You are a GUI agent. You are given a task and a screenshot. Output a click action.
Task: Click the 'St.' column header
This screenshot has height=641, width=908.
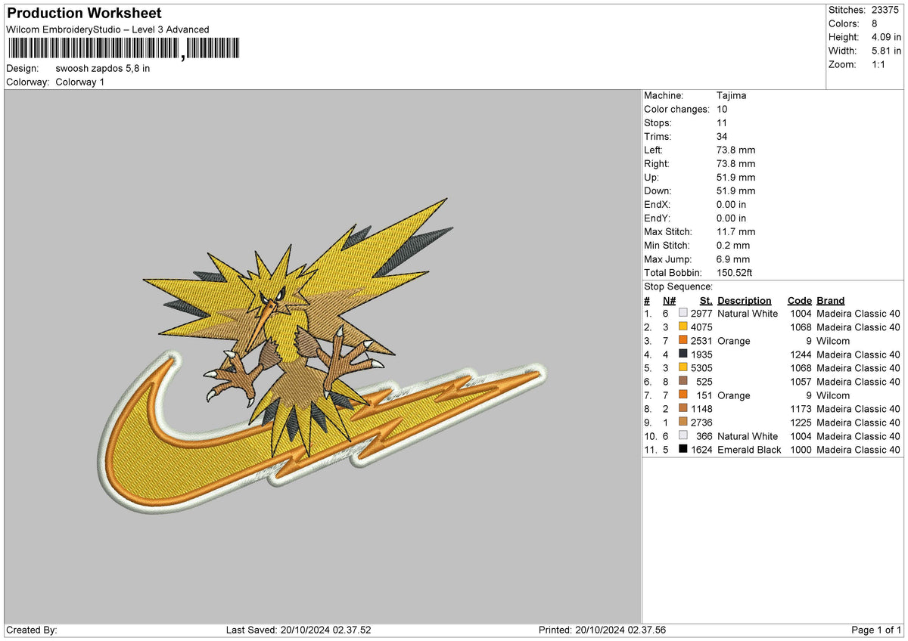[x=707, y=300]
